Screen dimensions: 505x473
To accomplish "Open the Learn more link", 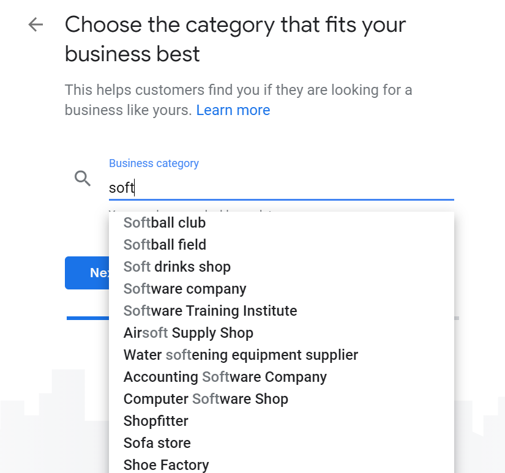I will (233, 110).
